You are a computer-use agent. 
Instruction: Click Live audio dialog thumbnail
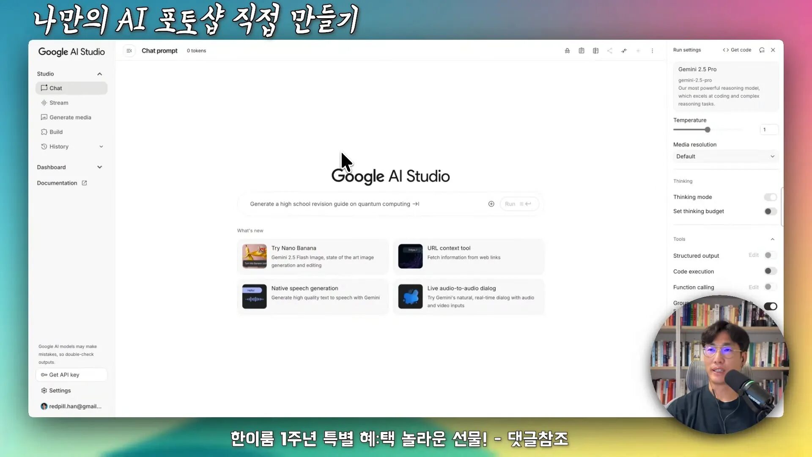point(410,297)
